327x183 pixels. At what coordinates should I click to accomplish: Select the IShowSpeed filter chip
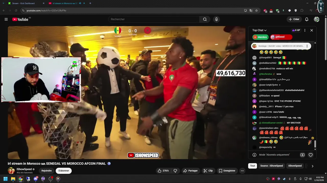[295, 166]
